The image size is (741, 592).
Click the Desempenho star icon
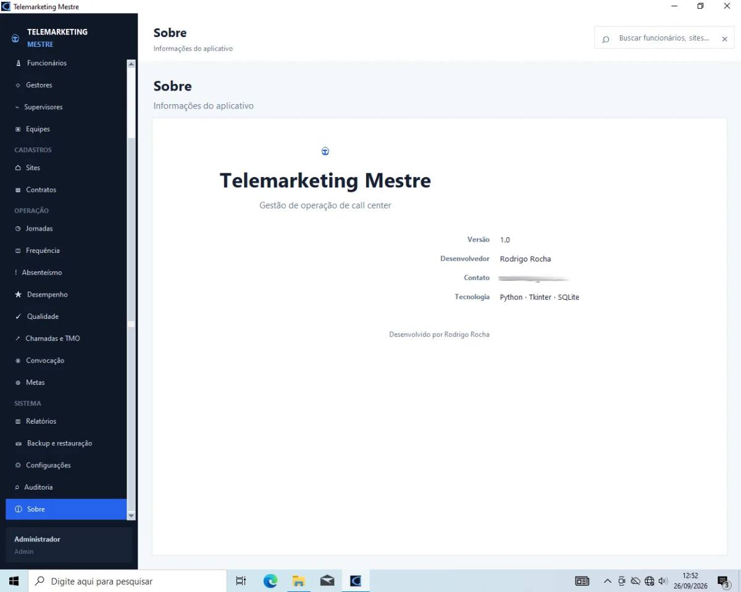[x=19, y=295]
